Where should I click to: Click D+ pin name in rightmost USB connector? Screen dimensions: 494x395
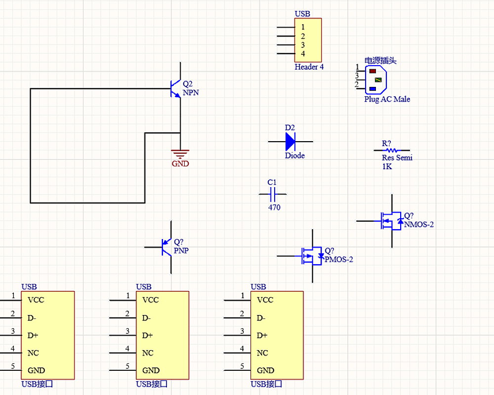(x=262, y=335)
